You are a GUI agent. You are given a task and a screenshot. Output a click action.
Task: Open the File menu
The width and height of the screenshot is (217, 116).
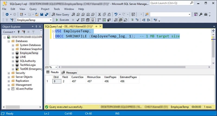click(x=4, y=9)
